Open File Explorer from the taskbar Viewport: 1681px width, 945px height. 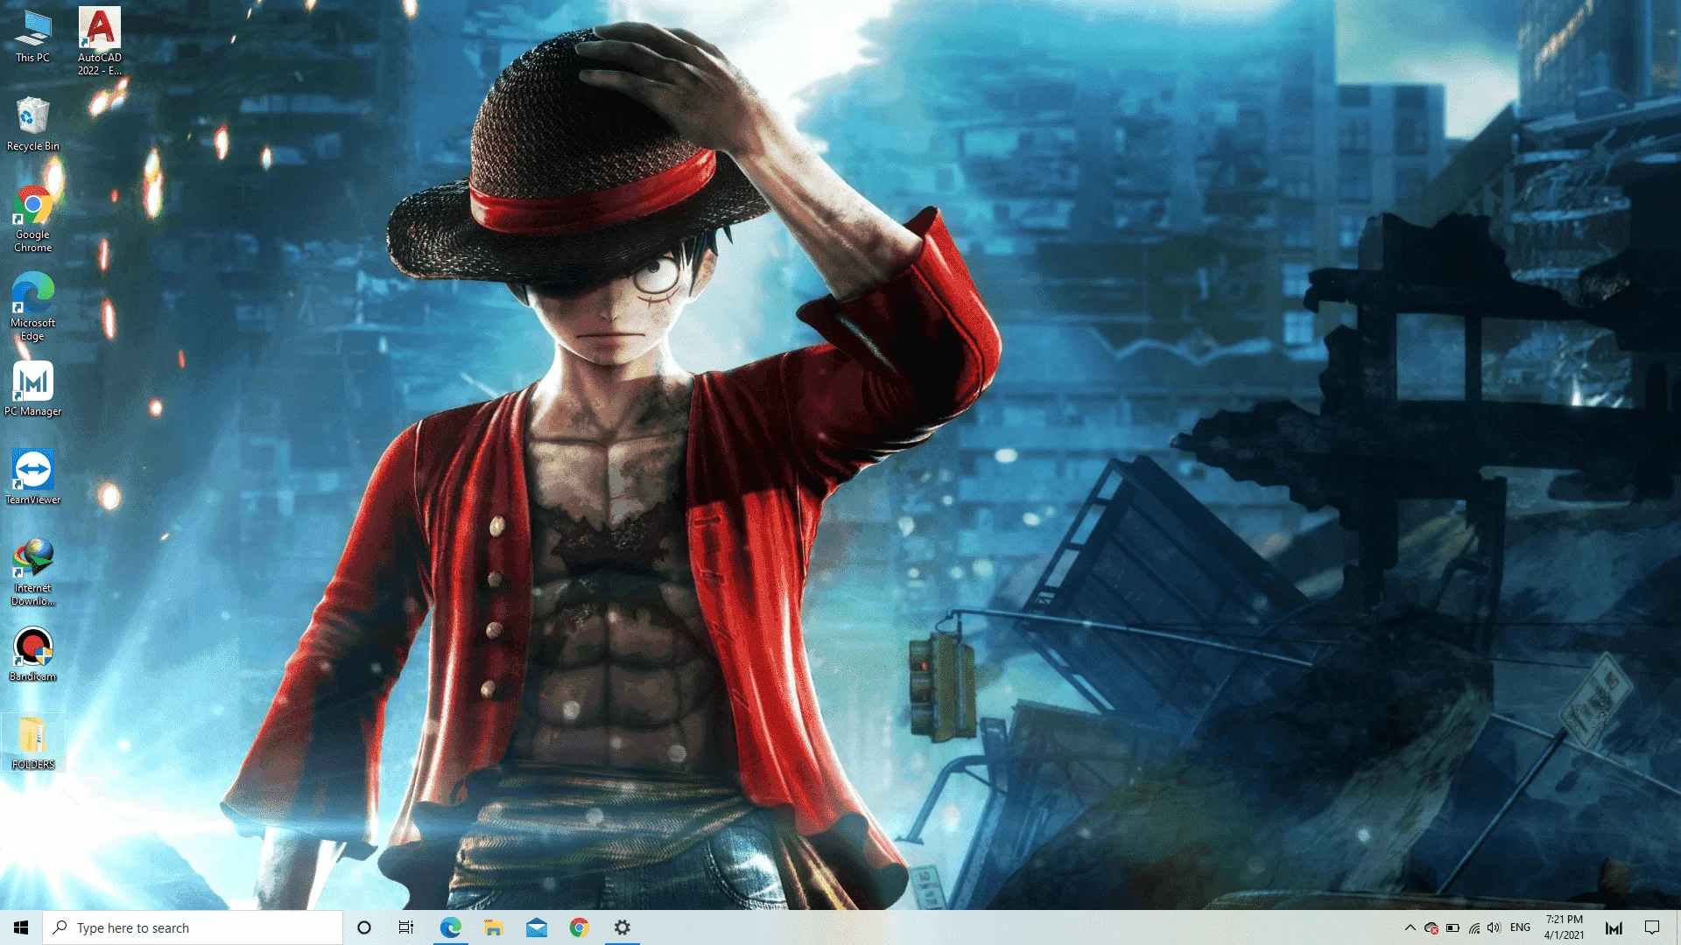tap(493, 927)
